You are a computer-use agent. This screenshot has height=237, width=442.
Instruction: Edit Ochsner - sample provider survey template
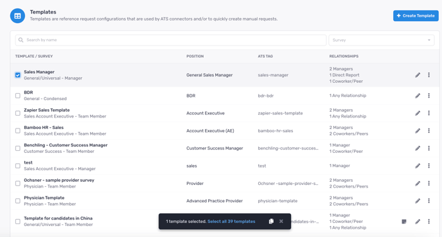(x=418, y=184)
